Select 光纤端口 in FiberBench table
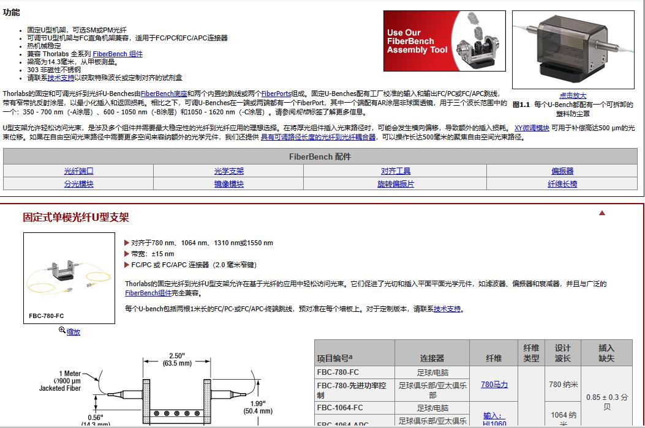Image resolution: width=645 pixels, height=428 pixels. pyautogui.click(x=78, y=171)
